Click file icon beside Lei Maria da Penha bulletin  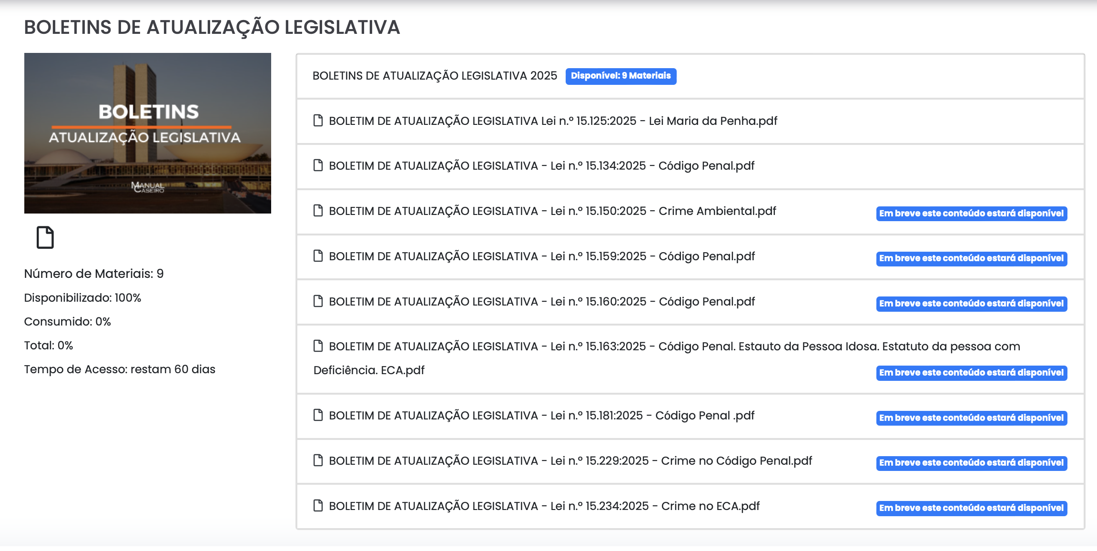coord(318,121)
